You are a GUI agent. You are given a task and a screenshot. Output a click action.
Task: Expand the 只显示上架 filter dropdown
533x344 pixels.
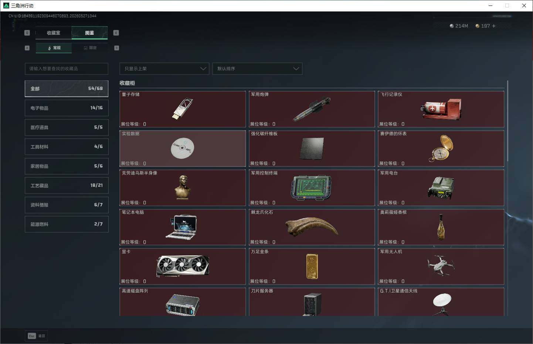click(164, 69)
